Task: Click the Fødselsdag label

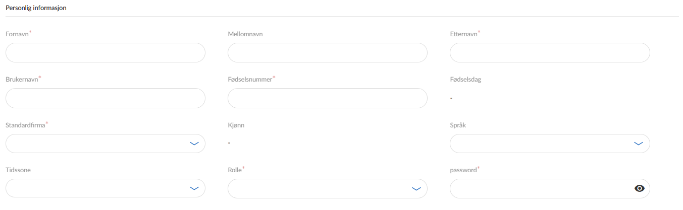Action: [x=465, y=80]
